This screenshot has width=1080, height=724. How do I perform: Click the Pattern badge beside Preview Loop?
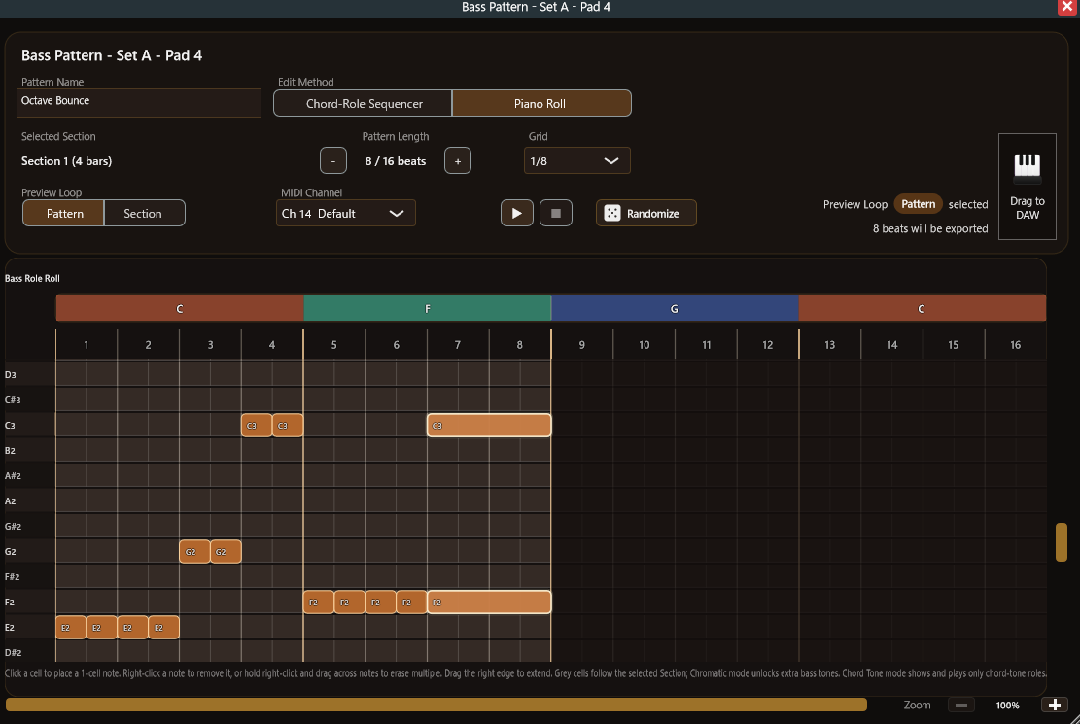click(x=918, y=204)
